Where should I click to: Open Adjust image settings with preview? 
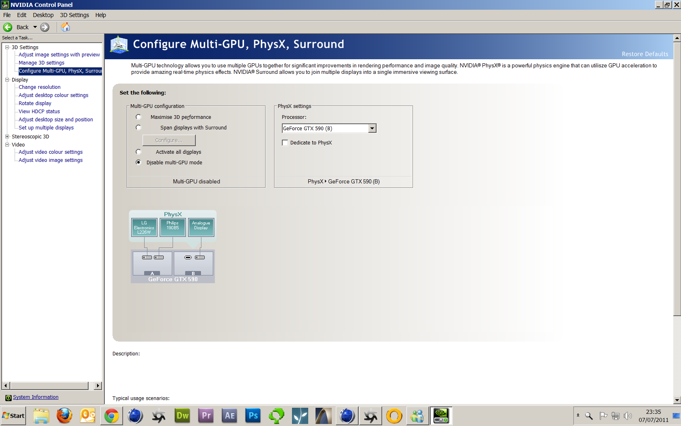pyautogui.click(x=59, y=55)
